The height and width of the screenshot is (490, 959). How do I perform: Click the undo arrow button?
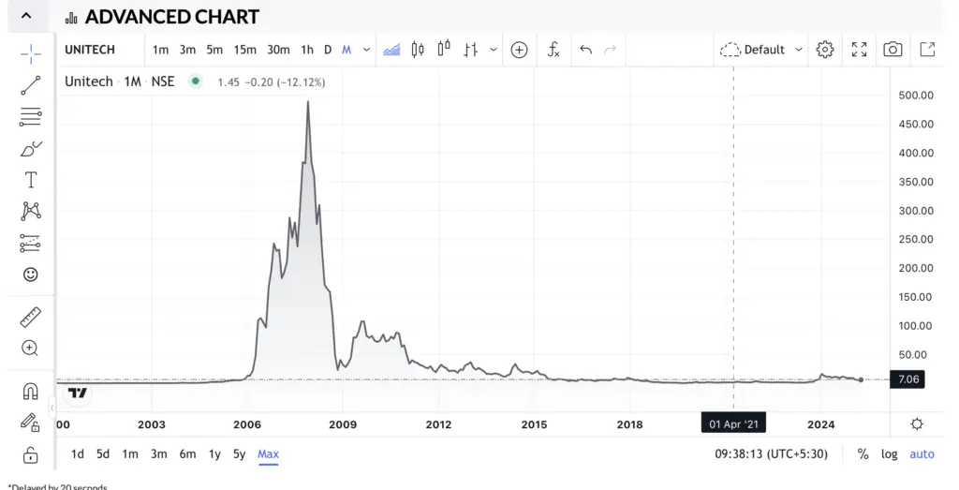(x=585, y=50)
